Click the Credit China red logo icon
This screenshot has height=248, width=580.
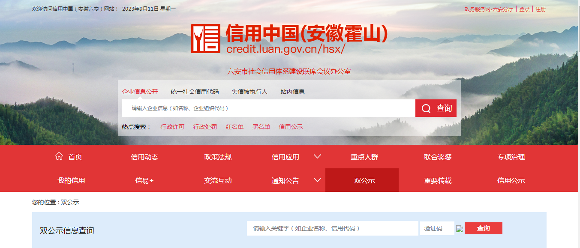[205, 39]
